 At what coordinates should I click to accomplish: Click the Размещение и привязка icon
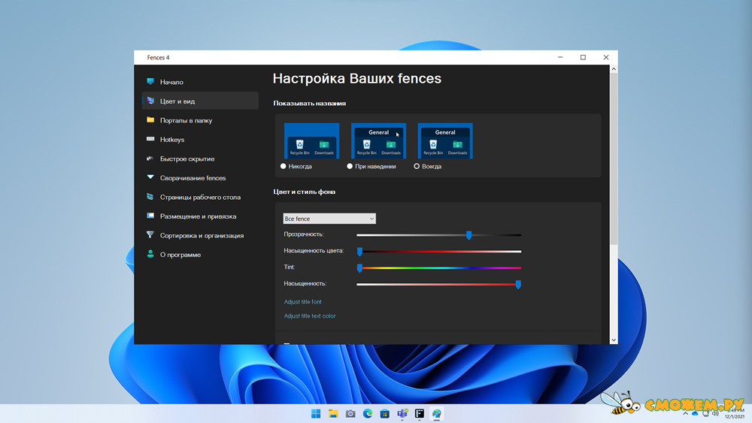tap(150, 216)
